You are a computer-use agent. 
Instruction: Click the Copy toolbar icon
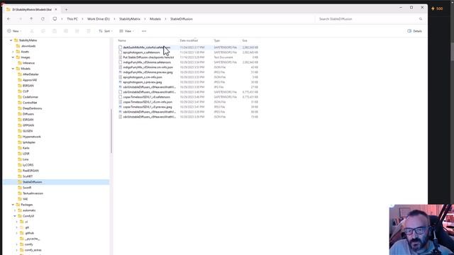click(x=43, y=31)
